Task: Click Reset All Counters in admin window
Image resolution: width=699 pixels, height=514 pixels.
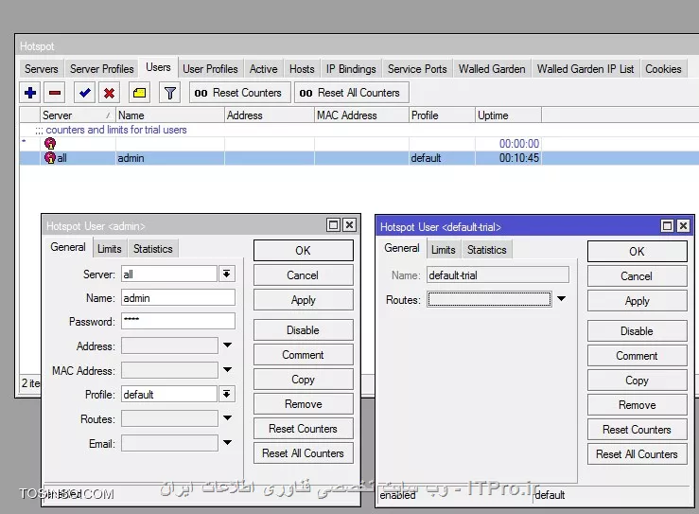Action: coord(303,453)
